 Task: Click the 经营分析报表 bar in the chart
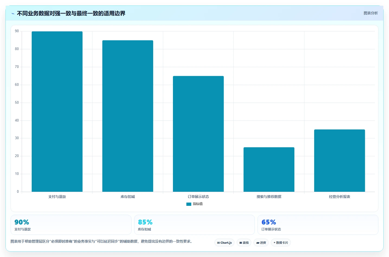coord(339,161)
